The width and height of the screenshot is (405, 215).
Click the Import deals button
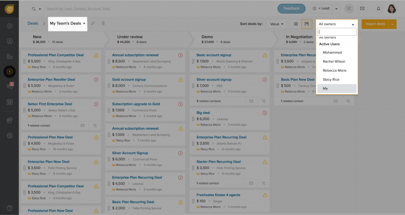click(x=375, y=24)
